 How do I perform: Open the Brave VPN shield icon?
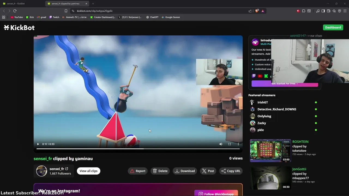pyautogui.click(x=339, y=11)
